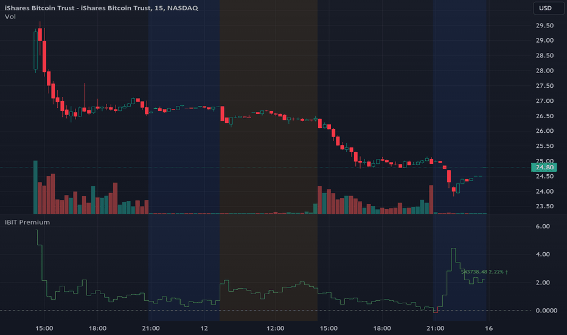The image size is (567, 335).
Task: Click the date label 16 on time axis
Action: 489,328
